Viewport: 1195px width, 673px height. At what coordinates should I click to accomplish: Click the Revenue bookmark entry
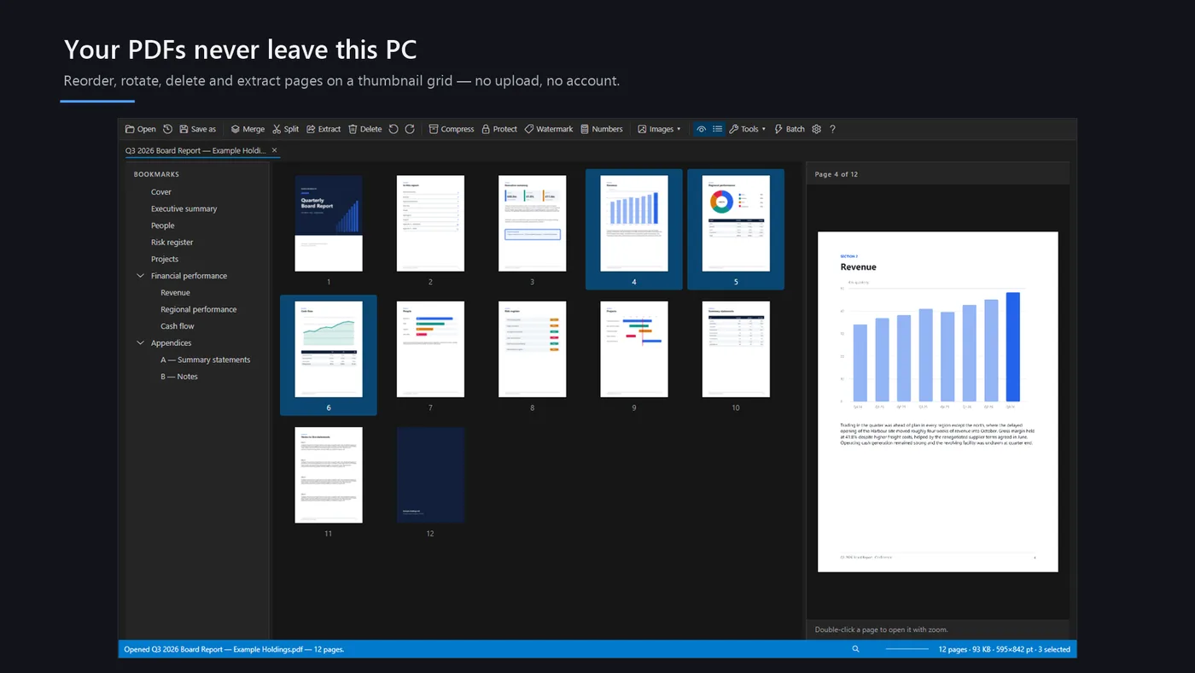pyautogui.click(x=176, y=293)
